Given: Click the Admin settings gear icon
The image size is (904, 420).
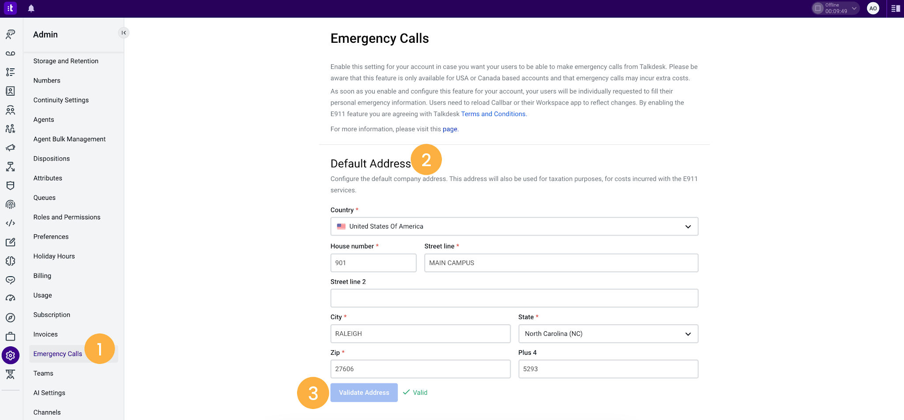Looking at the screenshot, I should pos(11,355).
